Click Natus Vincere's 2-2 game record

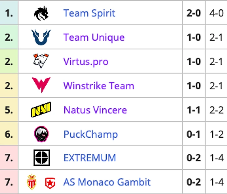point(216,110)
